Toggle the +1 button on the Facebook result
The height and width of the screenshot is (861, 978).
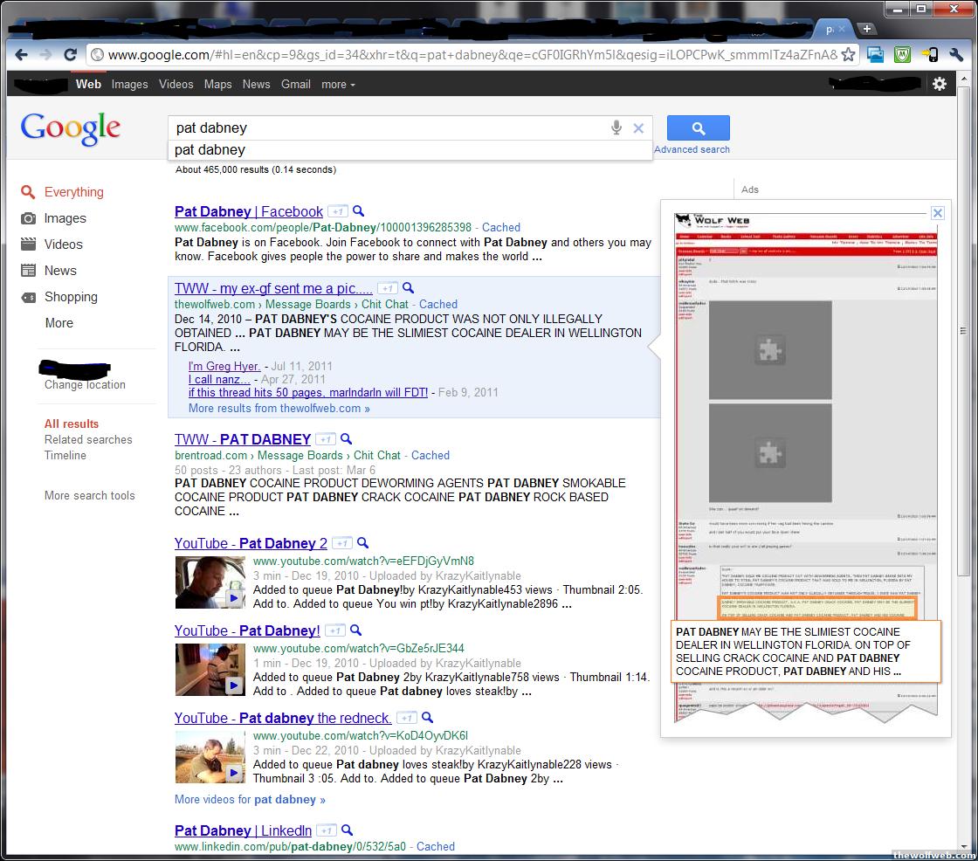338,211
